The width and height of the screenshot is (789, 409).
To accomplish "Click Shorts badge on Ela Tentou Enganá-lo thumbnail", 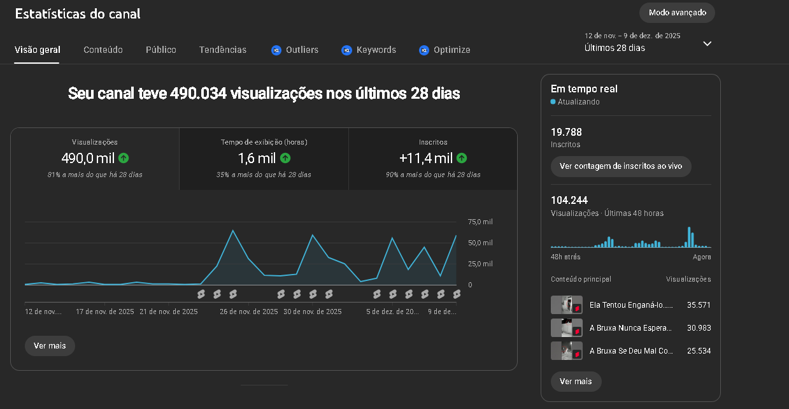I will (x=578, y=308).
